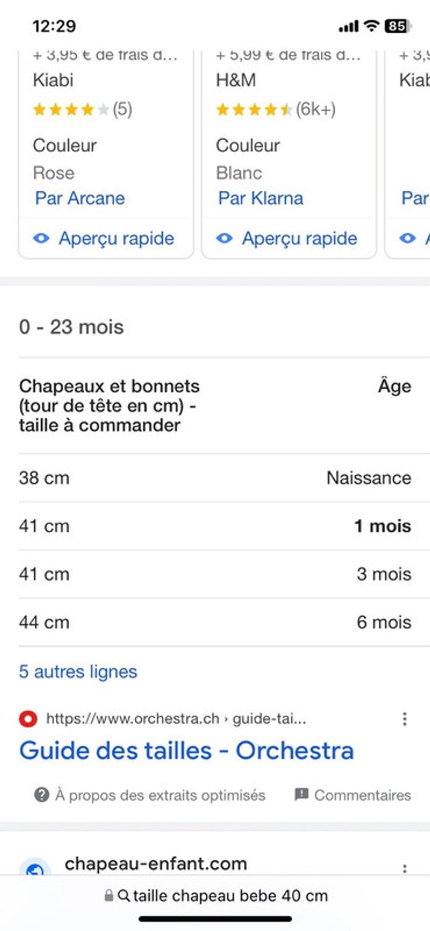430x931 pixels.
Task: Tap the H&M star rating
Action: point(253,110)
